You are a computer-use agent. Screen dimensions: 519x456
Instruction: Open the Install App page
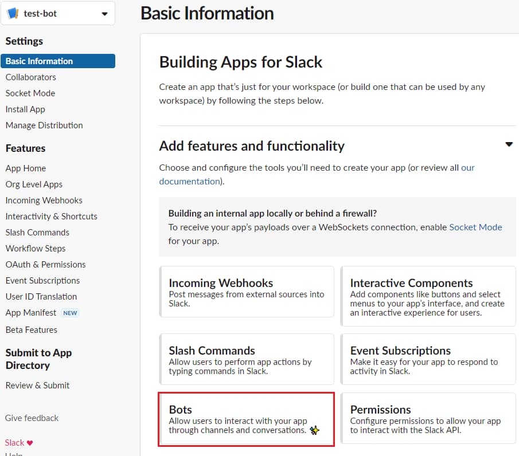pos(25,109)
